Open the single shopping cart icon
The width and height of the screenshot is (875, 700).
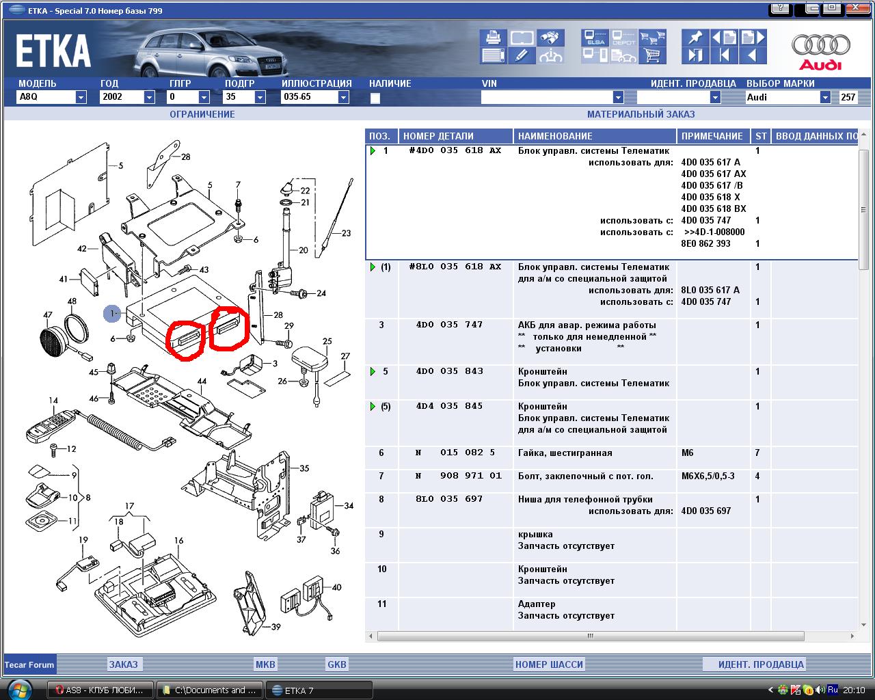(x=653, y=56)
